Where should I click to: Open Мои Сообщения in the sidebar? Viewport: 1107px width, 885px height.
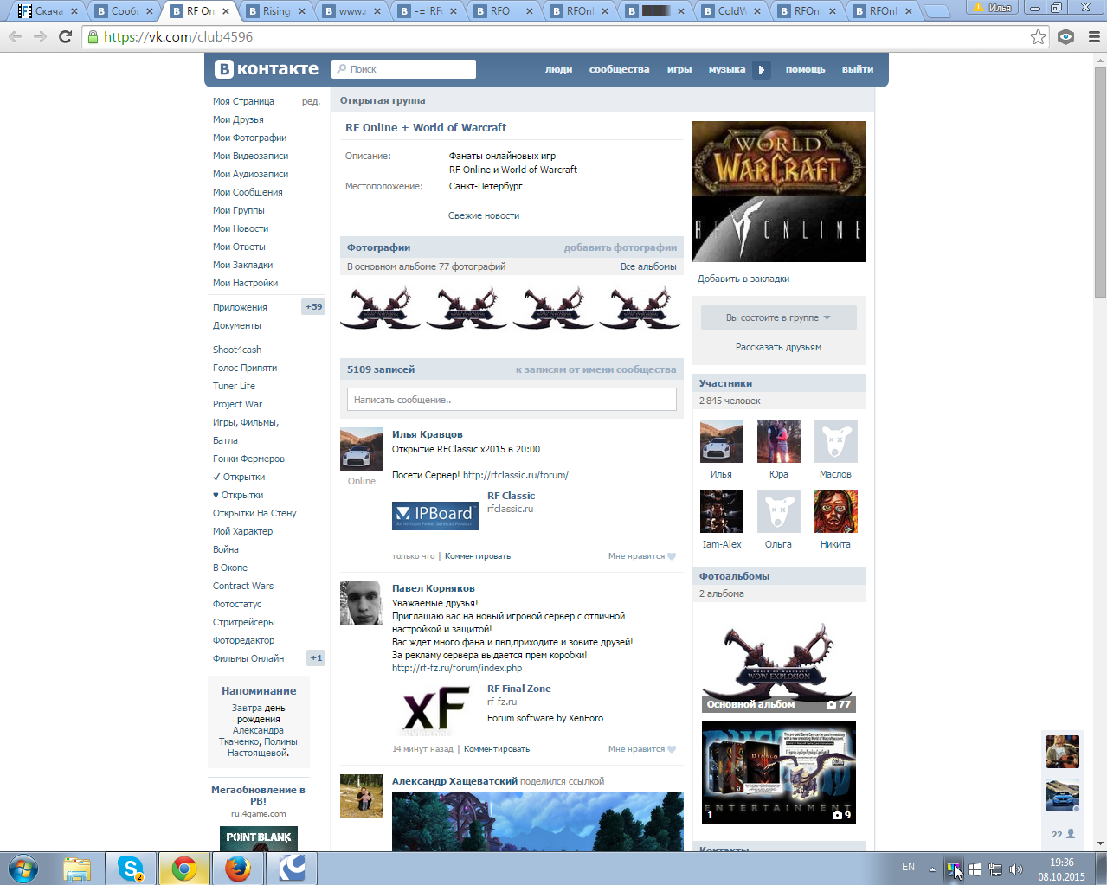pyautogui.click(x=248, y=192)
